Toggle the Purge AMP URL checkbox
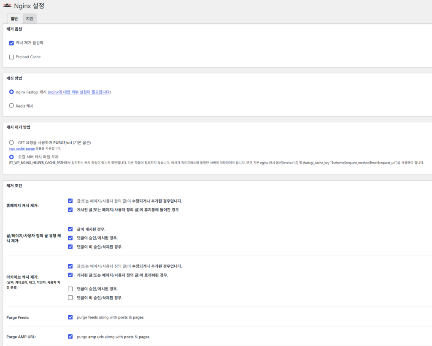 (x=70, y=336)
